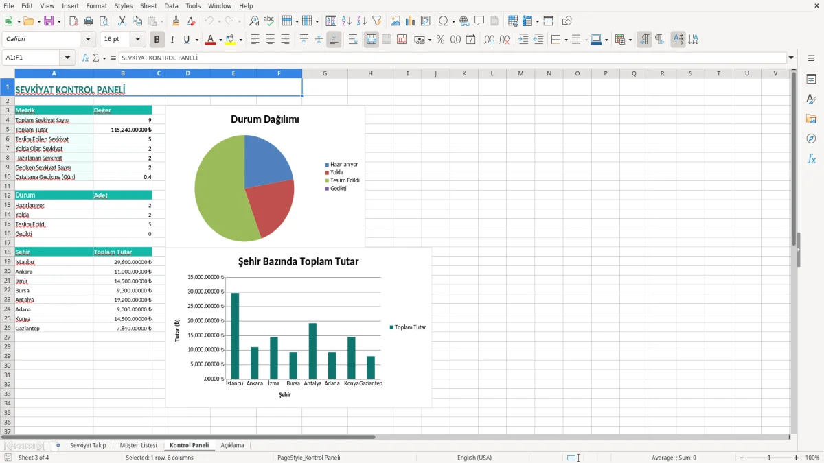Click the Insert Hyperlink globe icon
This screenshot has height=463, width=824.
pyautogui.click(x=464, y=21)
